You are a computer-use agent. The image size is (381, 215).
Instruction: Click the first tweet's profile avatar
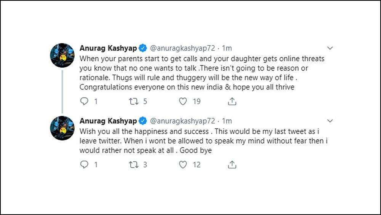pos(62,55)
